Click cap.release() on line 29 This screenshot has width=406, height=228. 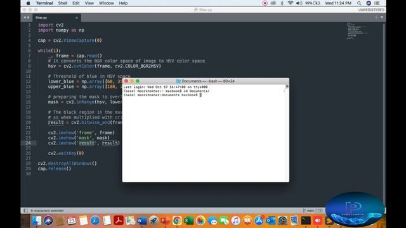54,168
